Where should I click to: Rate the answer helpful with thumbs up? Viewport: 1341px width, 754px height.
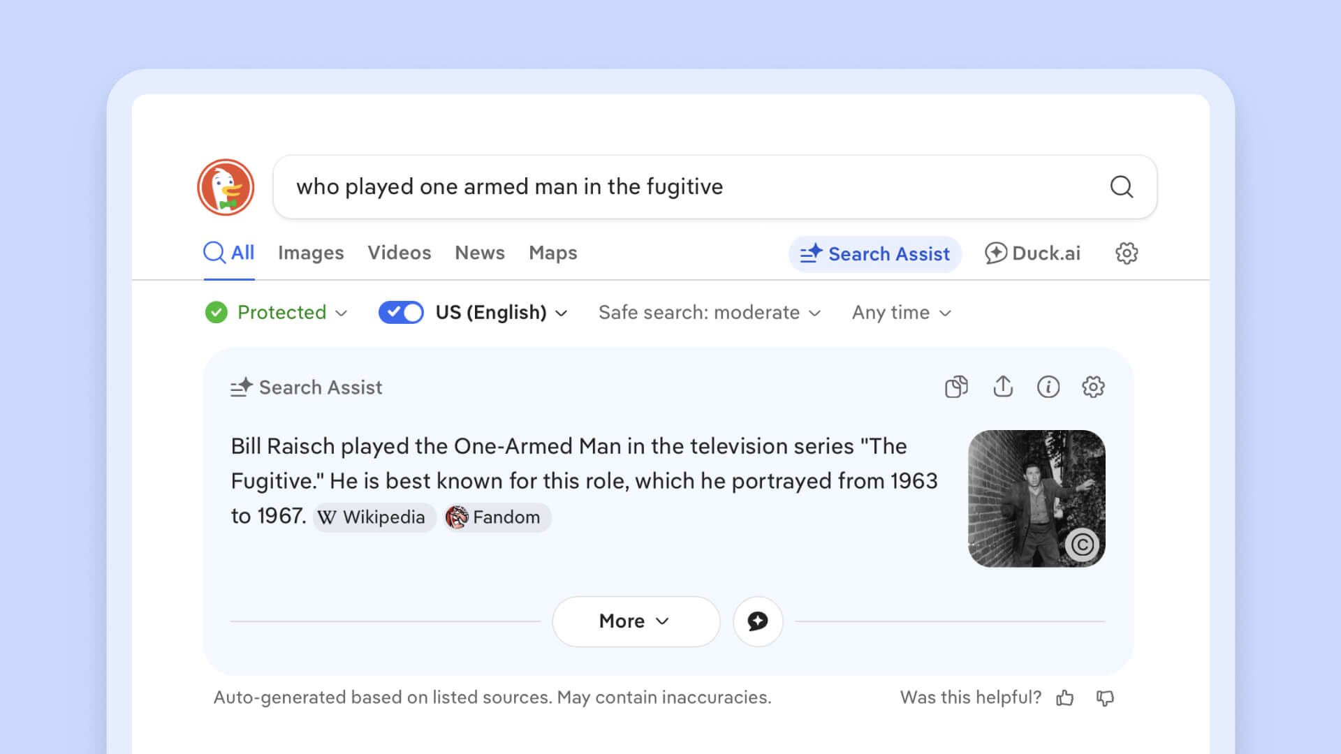[1064, 697]
